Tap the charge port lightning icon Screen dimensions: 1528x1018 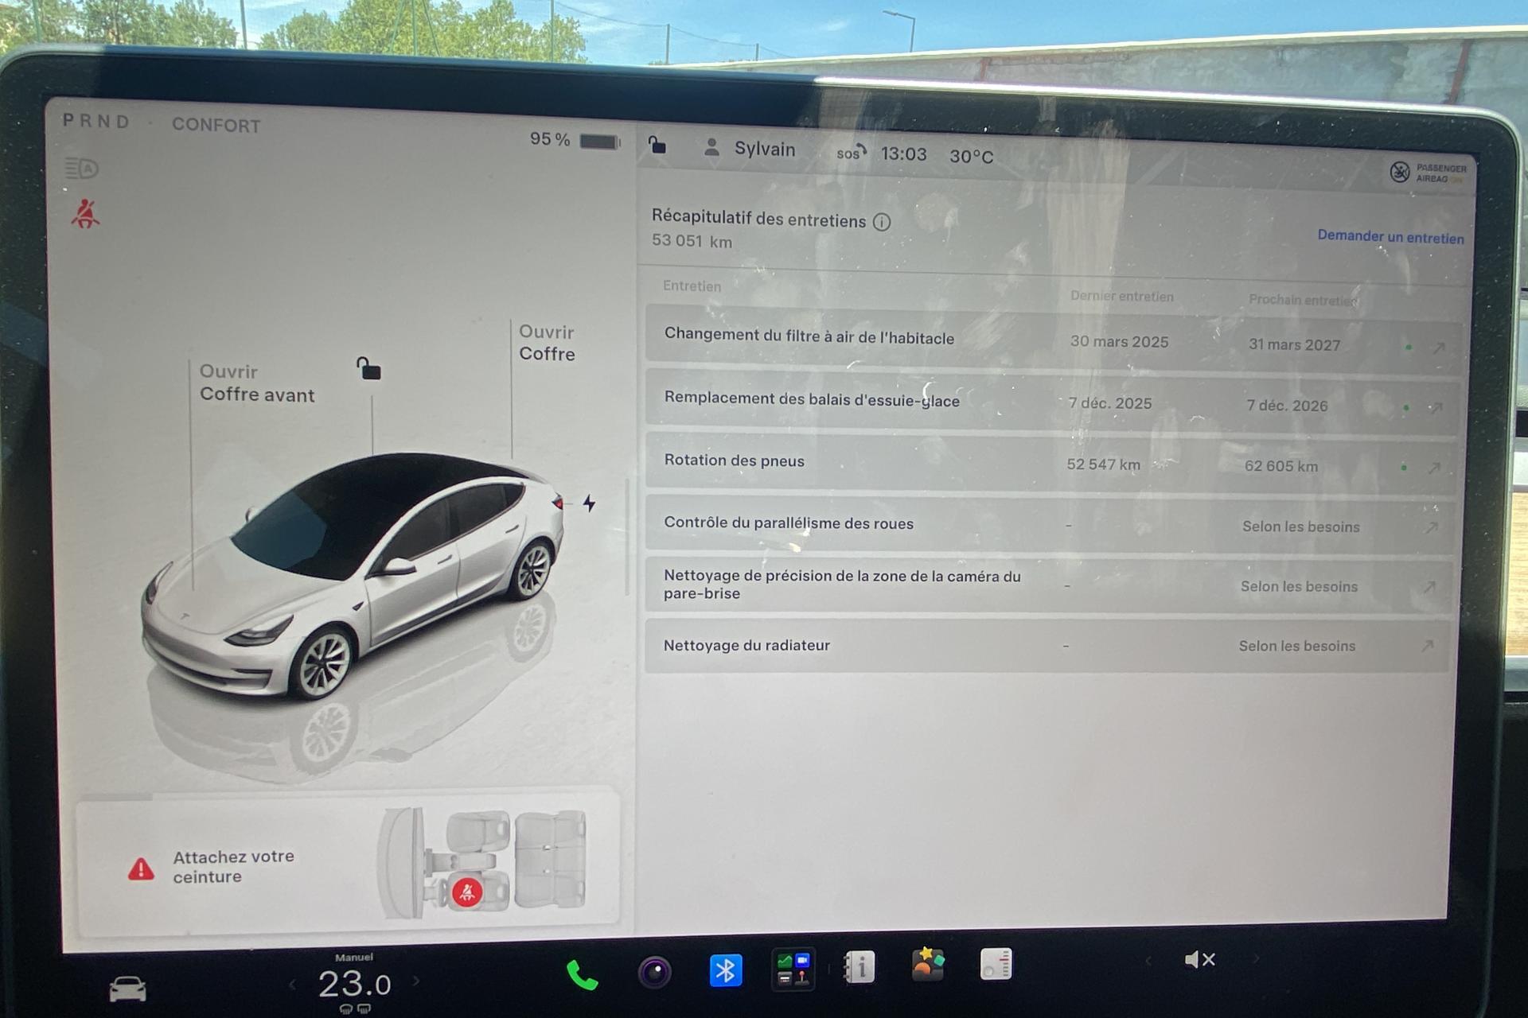[589, 503]
